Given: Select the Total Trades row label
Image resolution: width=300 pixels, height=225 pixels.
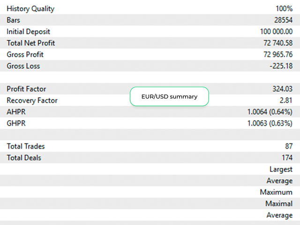Looking at the screenshot, I should pos(26,146).
